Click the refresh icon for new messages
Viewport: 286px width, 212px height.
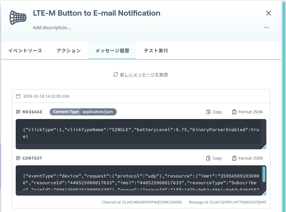click(116, 74)
